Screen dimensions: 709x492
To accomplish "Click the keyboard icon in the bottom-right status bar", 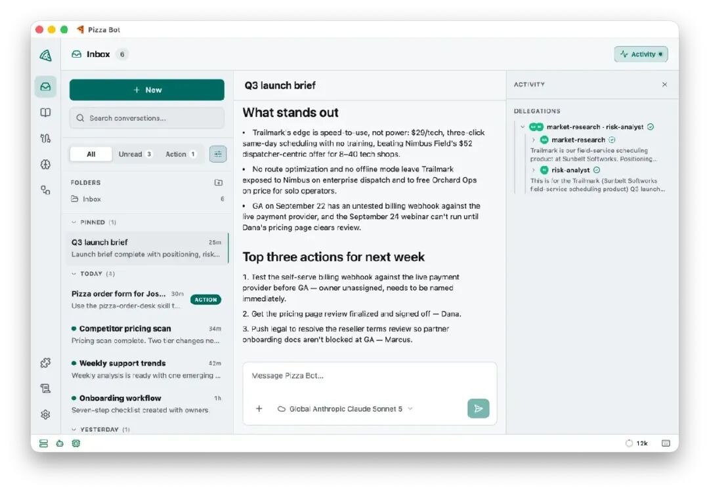I will (666, 443).
